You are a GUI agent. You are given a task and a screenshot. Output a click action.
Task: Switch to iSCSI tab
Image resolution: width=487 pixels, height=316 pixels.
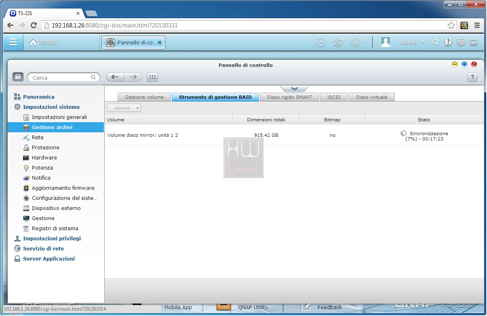pyautogui.click(x=334, y=97)
